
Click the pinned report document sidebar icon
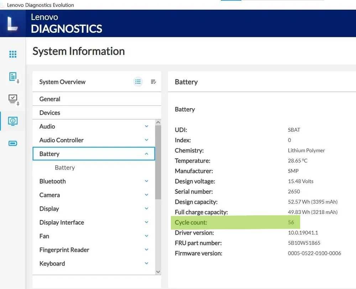tap(14, 78)
